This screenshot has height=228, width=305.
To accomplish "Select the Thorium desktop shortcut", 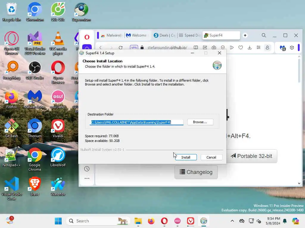I will [x=35, y=128].
